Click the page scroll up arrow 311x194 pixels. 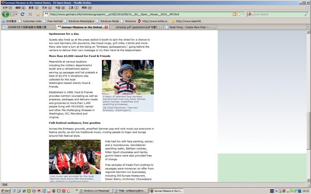(308, 32)
